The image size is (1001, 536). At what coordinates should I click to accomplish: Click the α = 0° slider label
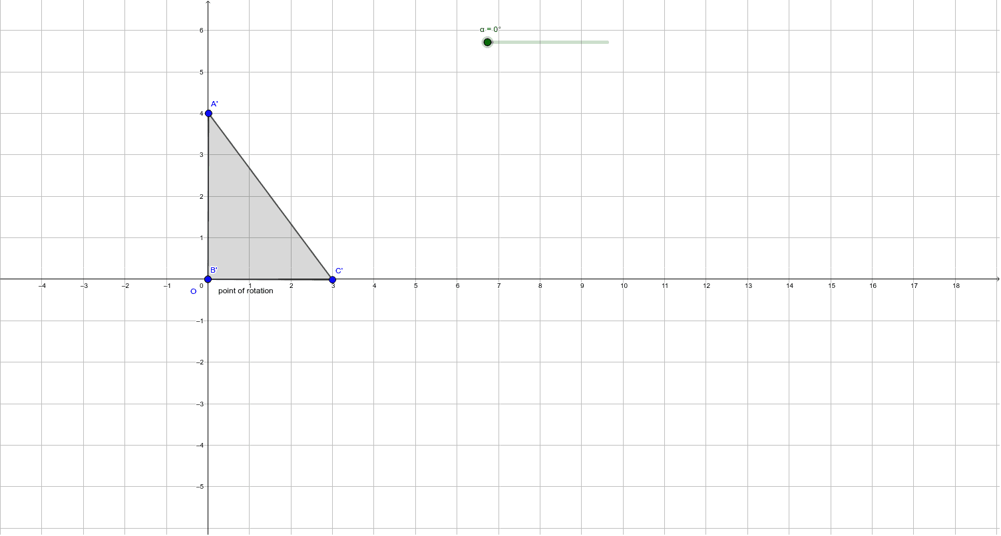coord(491,29)
